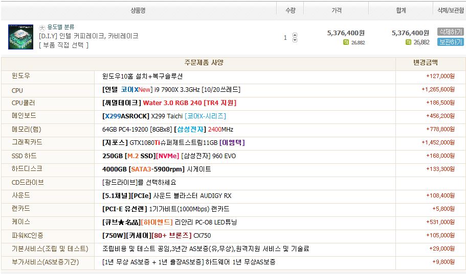This screenshot has height=274, width=466.
Task: Select the 64GB PC4-19200 memory entry
Action: point(168,129)
